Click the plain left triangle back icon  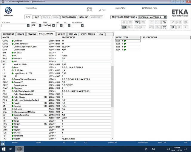point(186,27)
